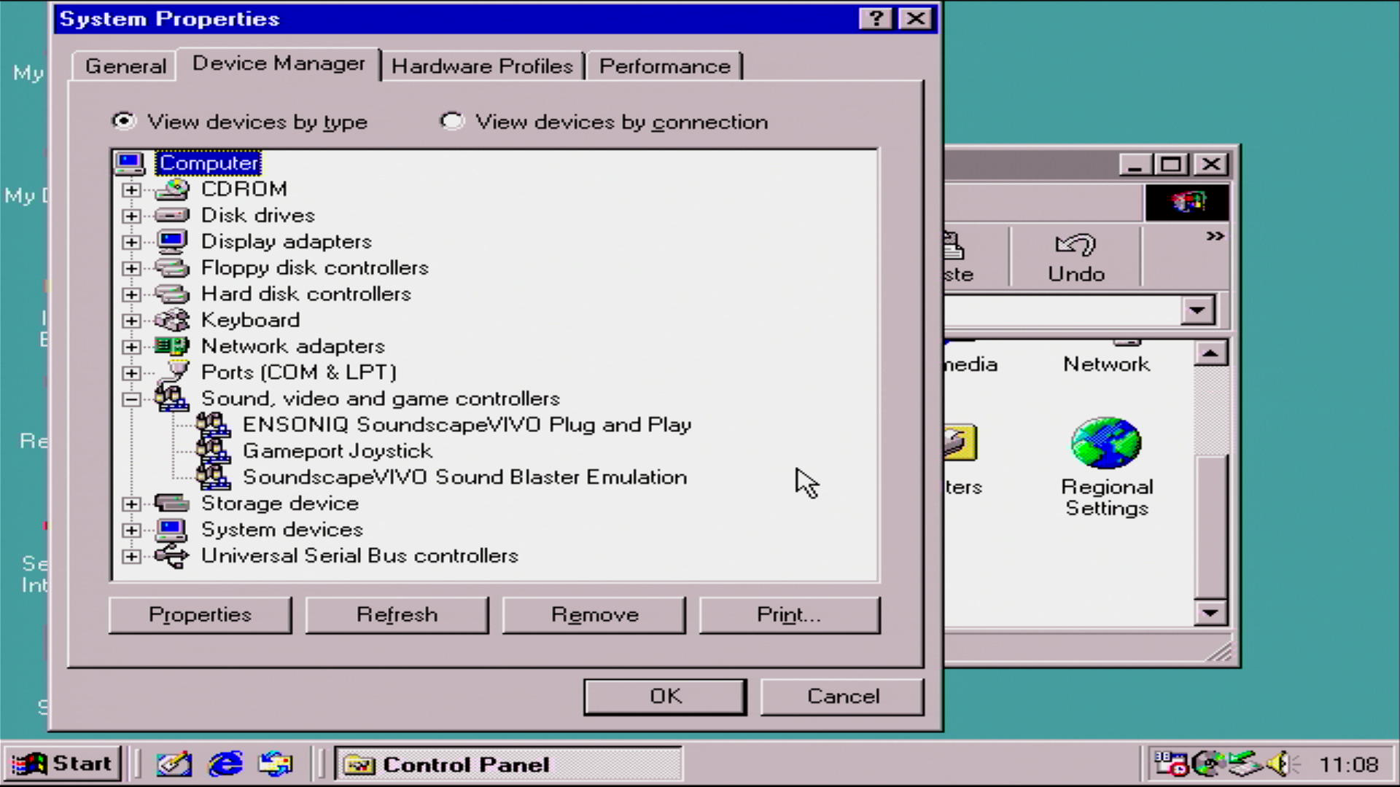The image size is (1400, 787).
Task: Click the Control Panel scroll down arrow
Action: tap(1210, 613)
